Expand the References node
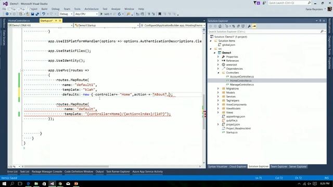The width and height of the screenshot is (333, 187). tap(218, 61)
